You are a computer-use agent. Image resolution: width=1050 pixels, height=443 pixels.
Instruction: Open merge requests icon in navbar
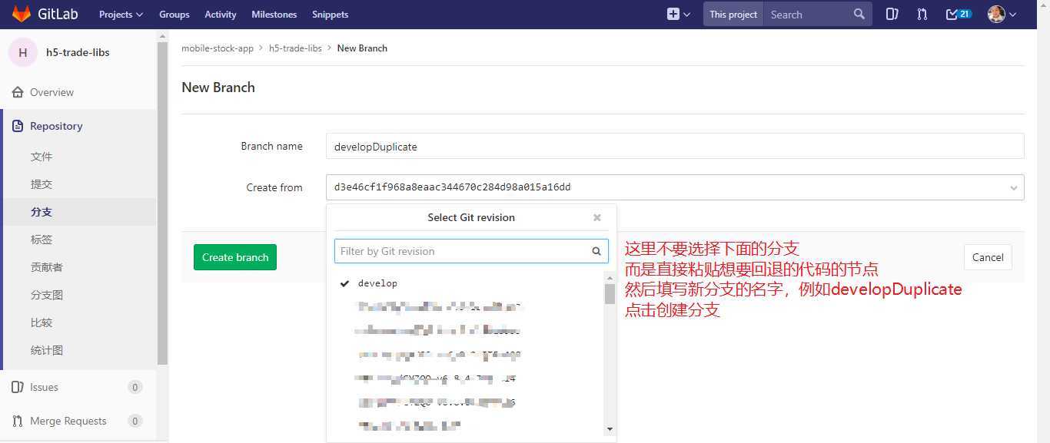coord(922,14)
